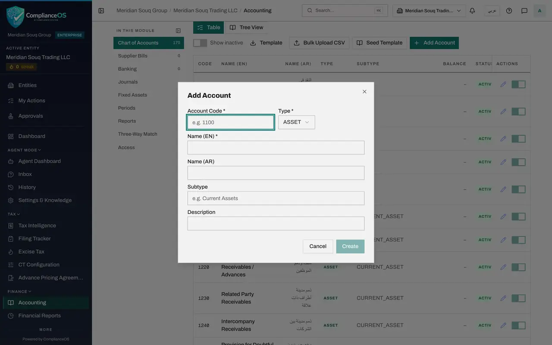The height and width of the screenshot is (345, 552).
Task: Collapse the 'In this module' panel
Action: (x=178, y=31)
